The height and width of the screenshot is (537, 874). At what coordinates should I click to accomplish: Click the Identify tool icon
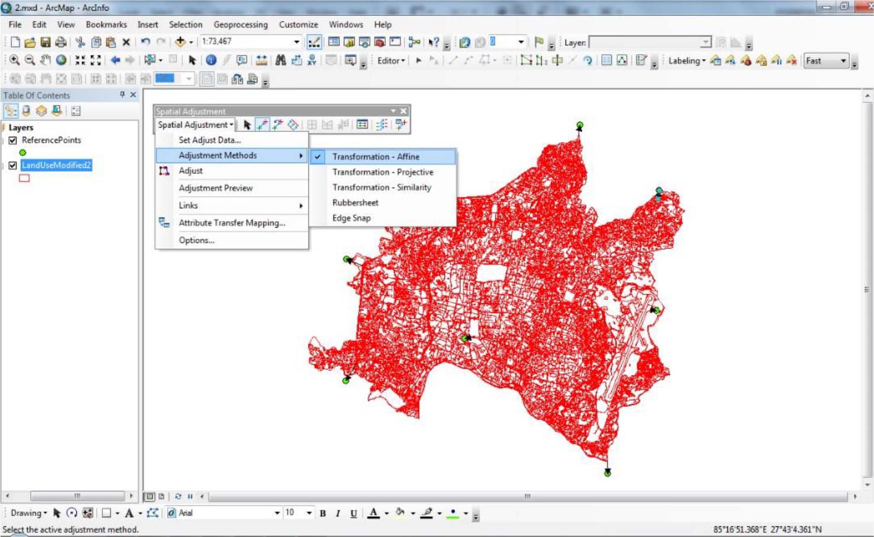[211, 60]
